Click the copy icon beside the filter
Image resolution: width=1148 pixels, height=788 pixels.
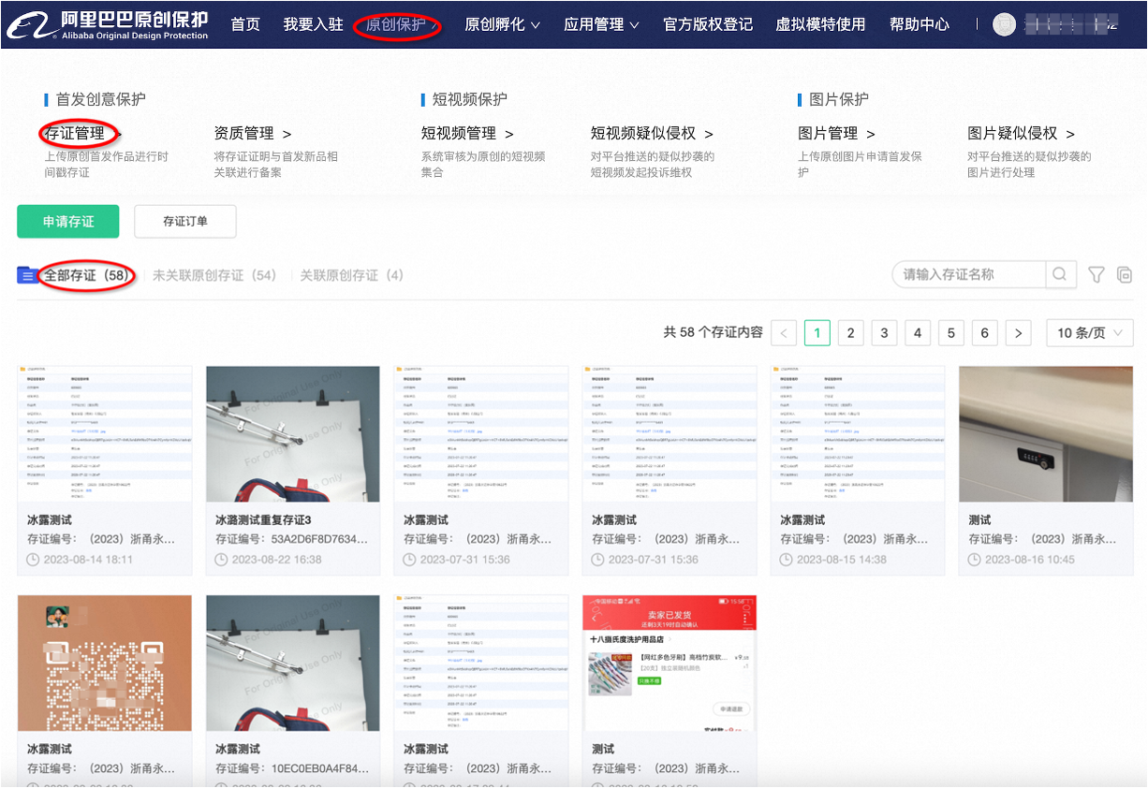1125,275
